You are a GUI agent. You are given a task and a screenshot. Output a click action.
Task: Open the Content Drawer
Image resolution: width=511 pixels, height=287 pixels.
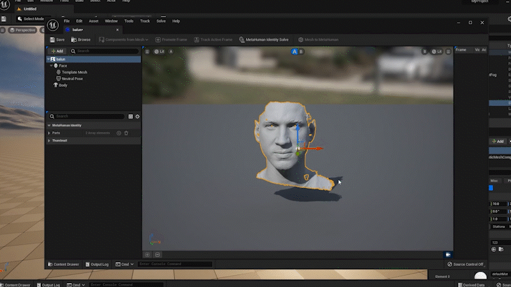(64, 264)
